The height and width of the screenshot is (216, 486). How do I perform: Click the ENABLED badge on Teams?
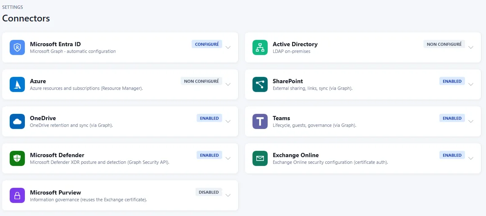pos(452,119)
